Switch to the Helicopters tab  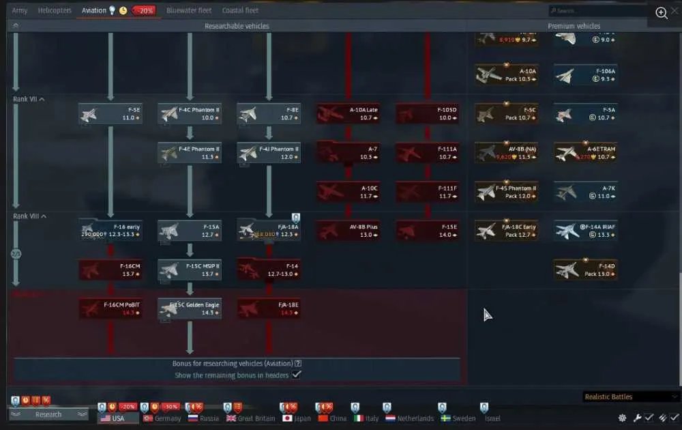point(55,10)
